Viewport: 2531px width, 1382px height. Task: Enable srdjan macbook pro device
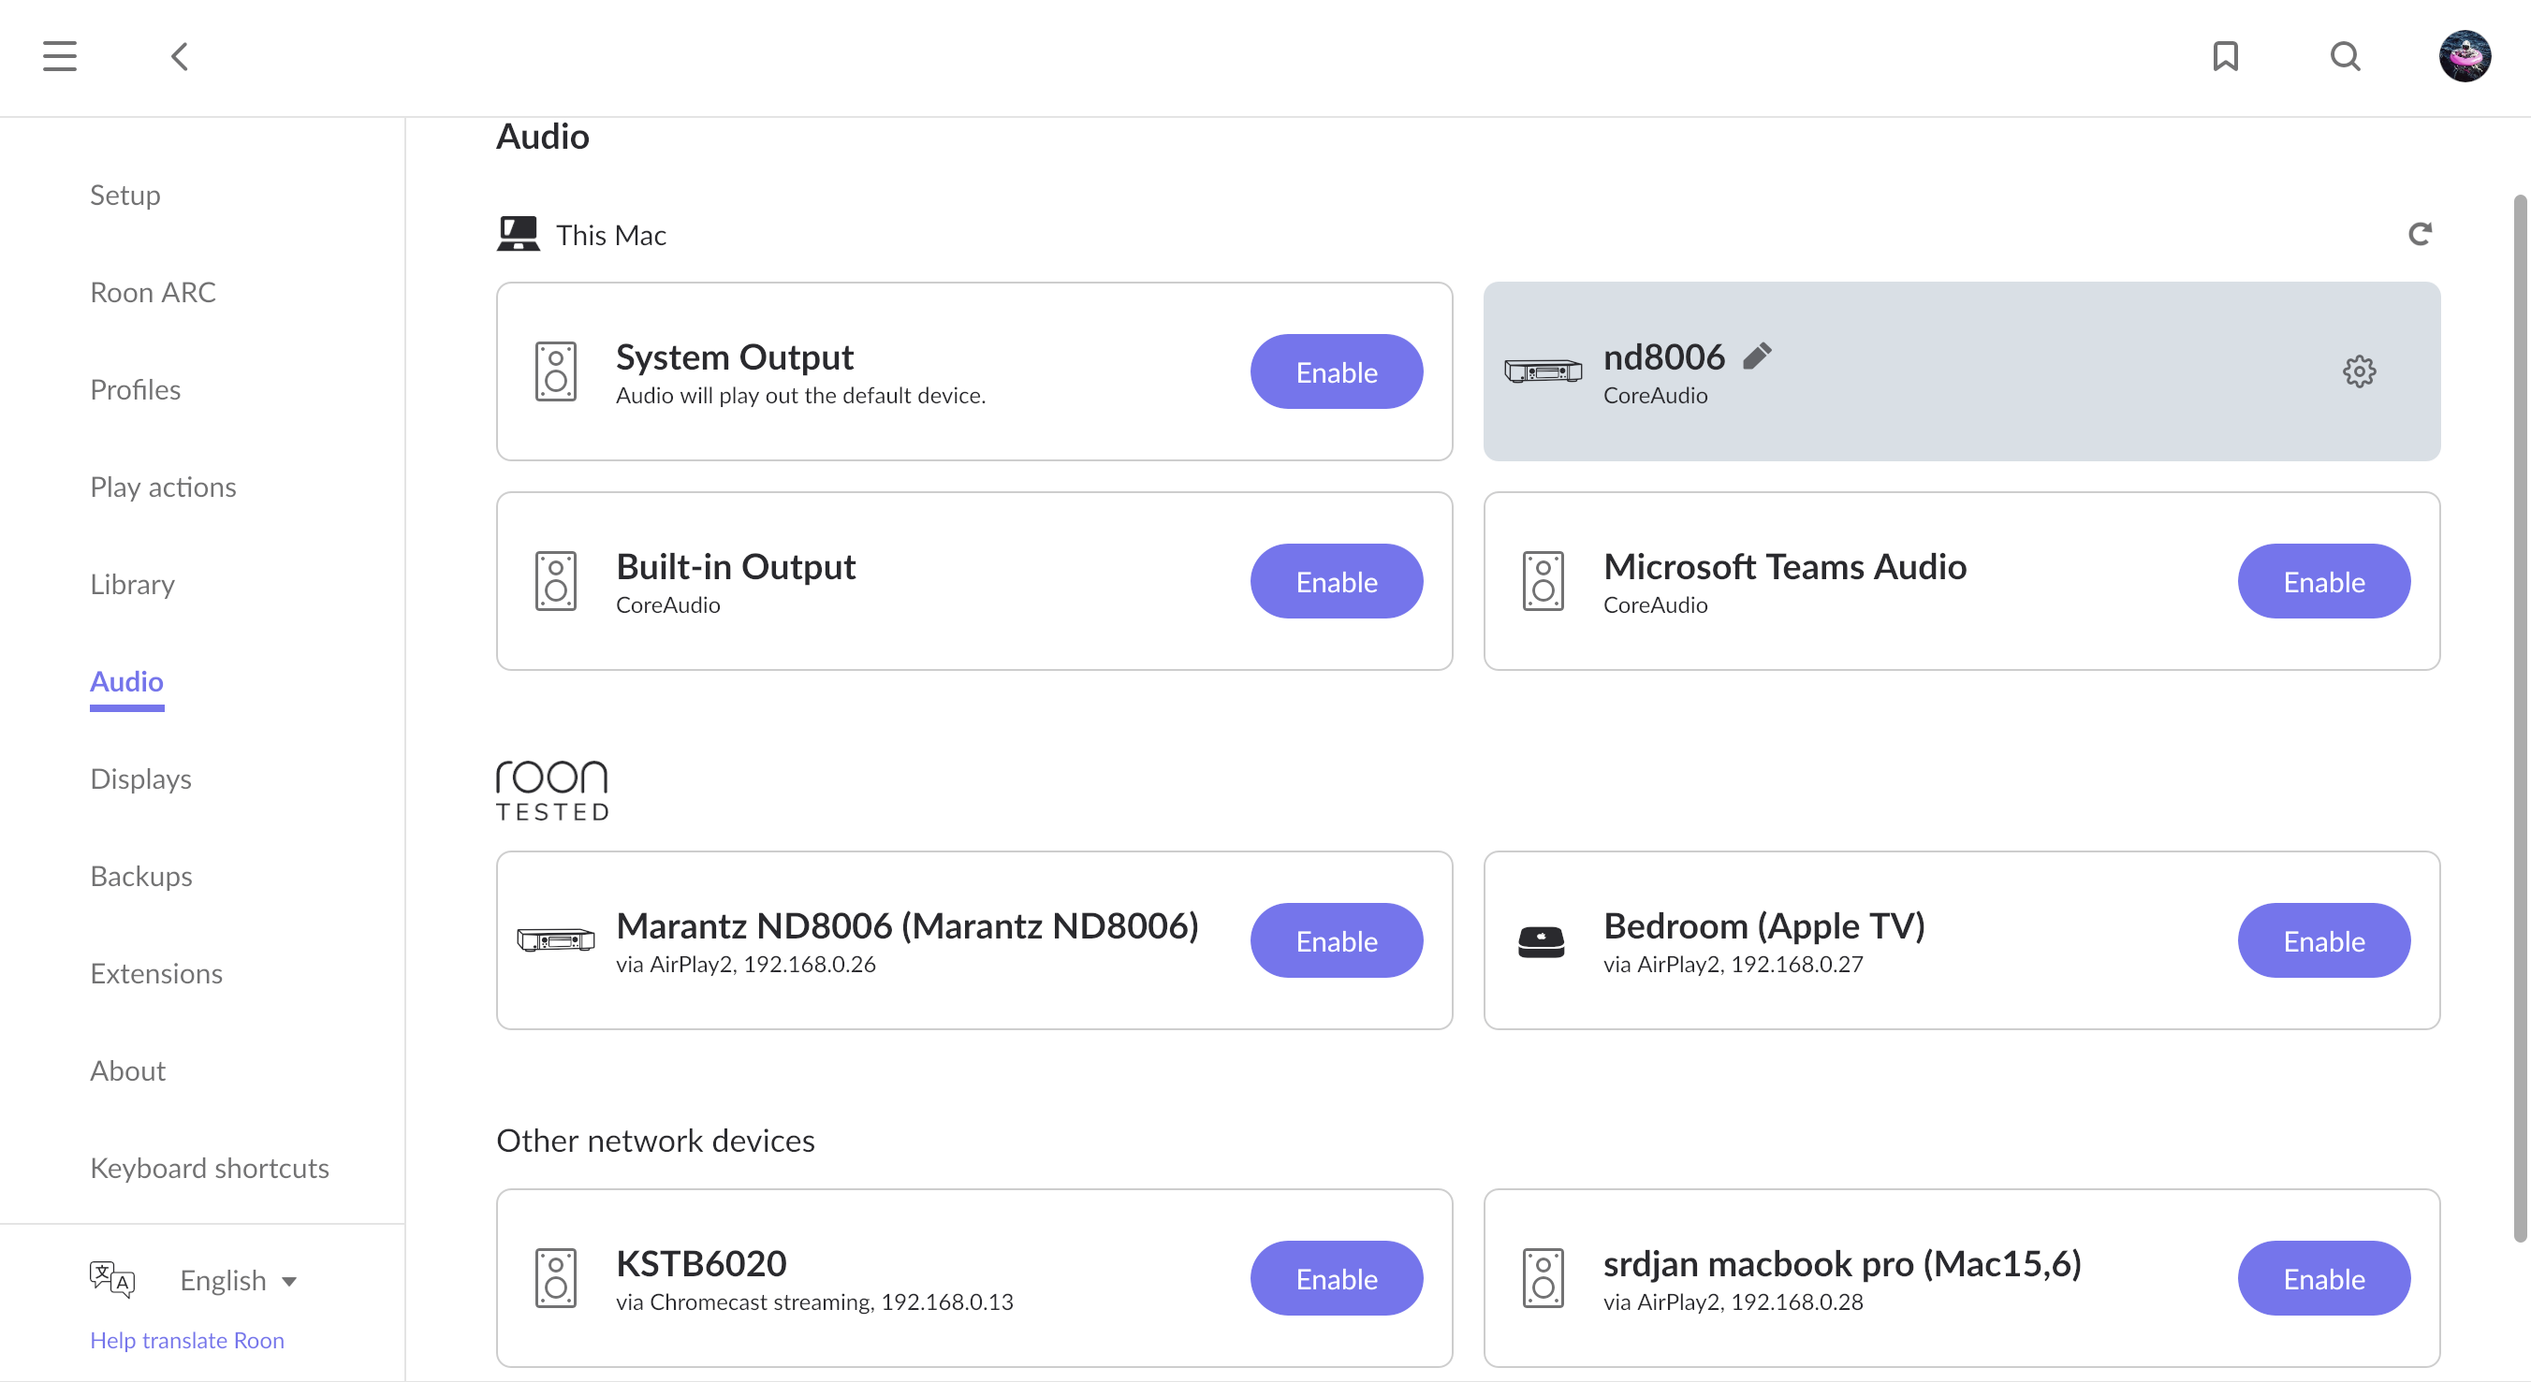pos(2324,1278)
